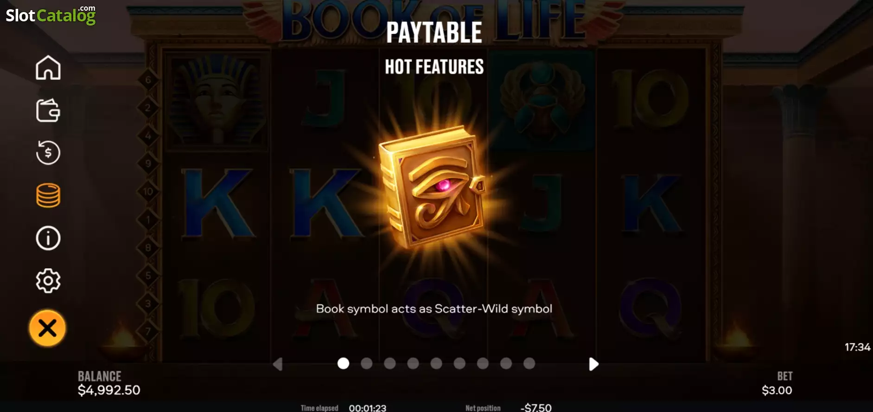
Task: Select the third paytable page dot
Action: coord(389,363)
